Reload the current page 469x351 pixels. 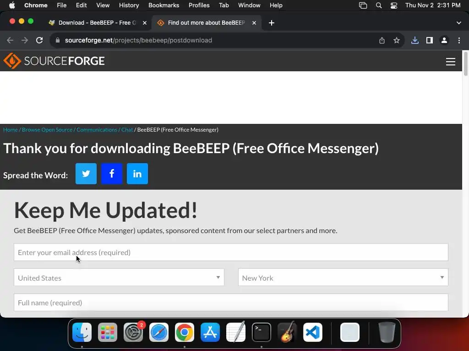[39, 40]
